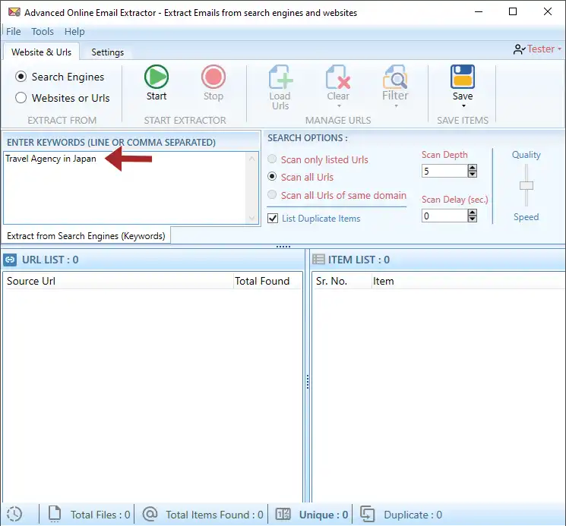Click the Sr. No. column header
The image size is (566, 526).
click(341, 281)
